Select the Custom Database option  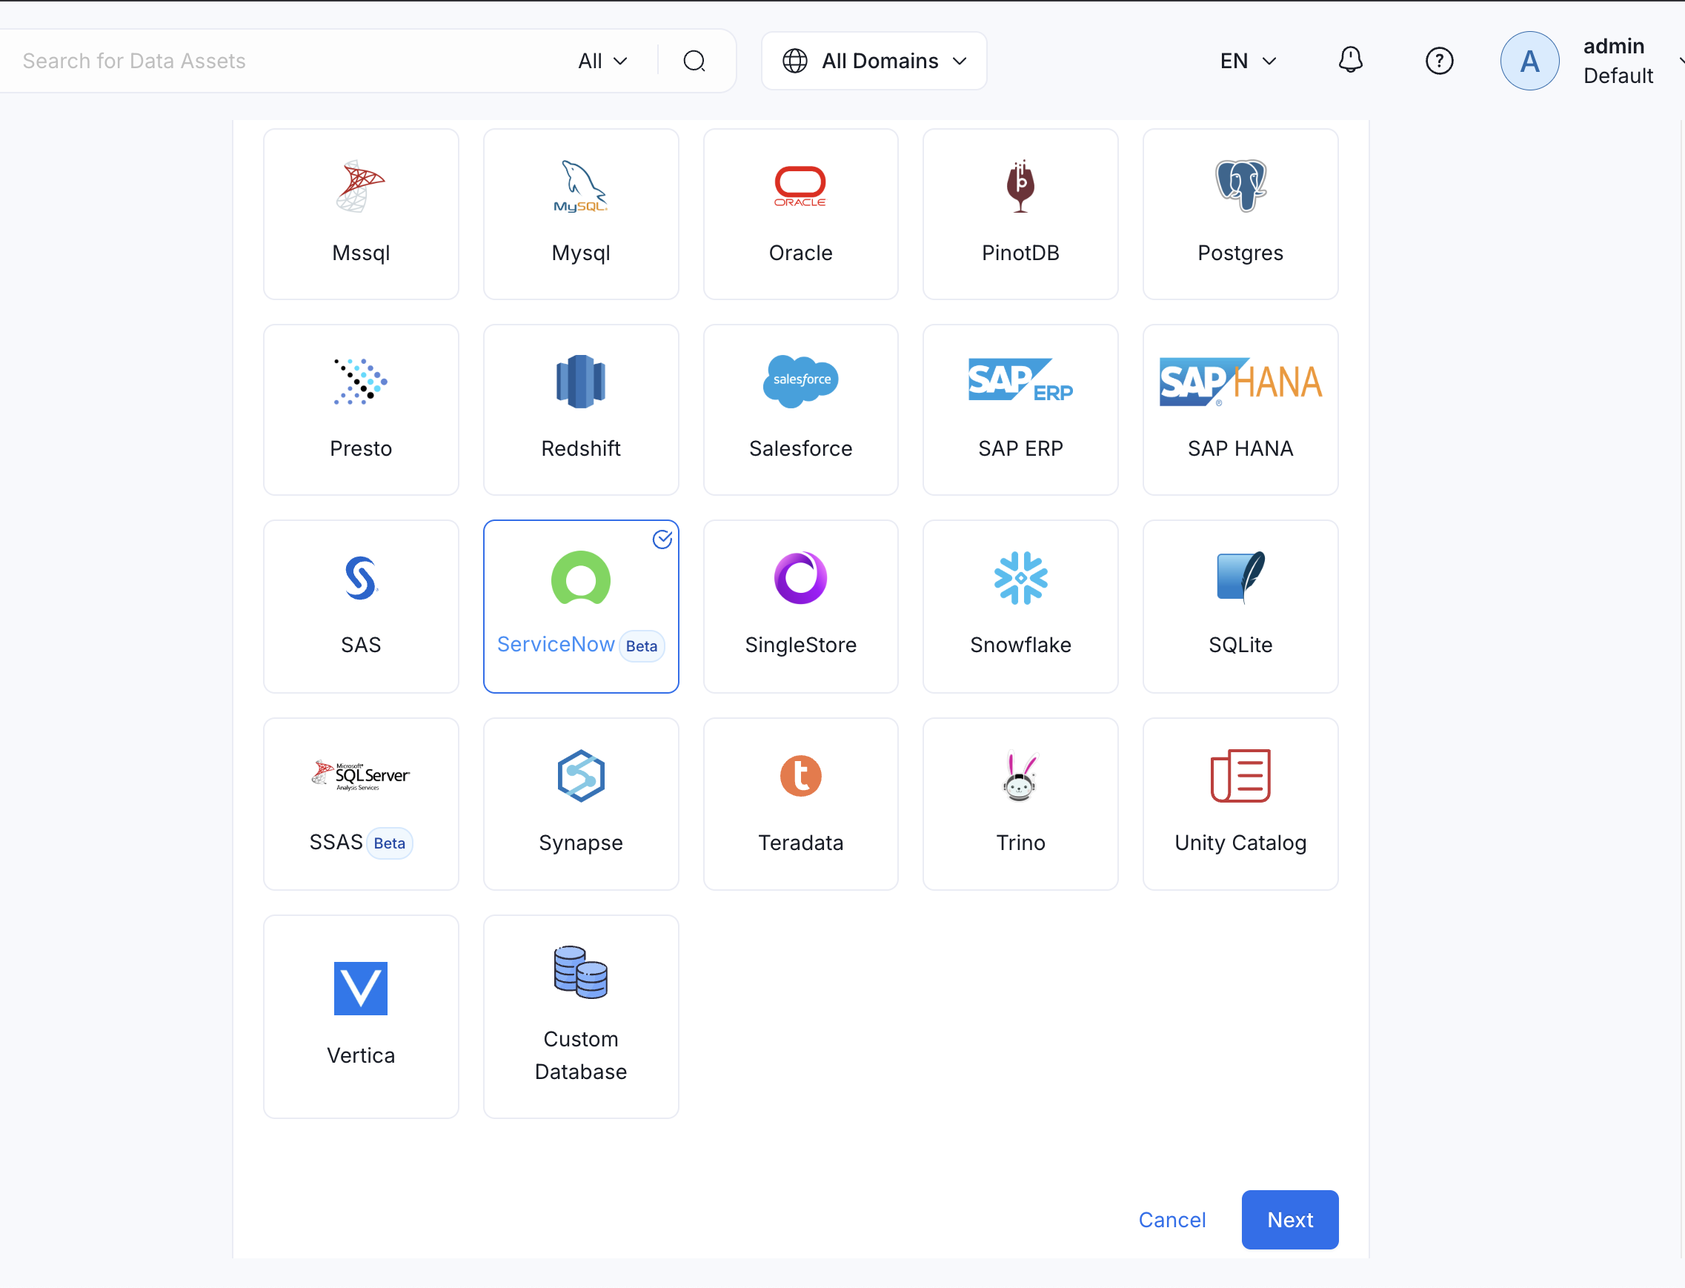pos(580,1016)
